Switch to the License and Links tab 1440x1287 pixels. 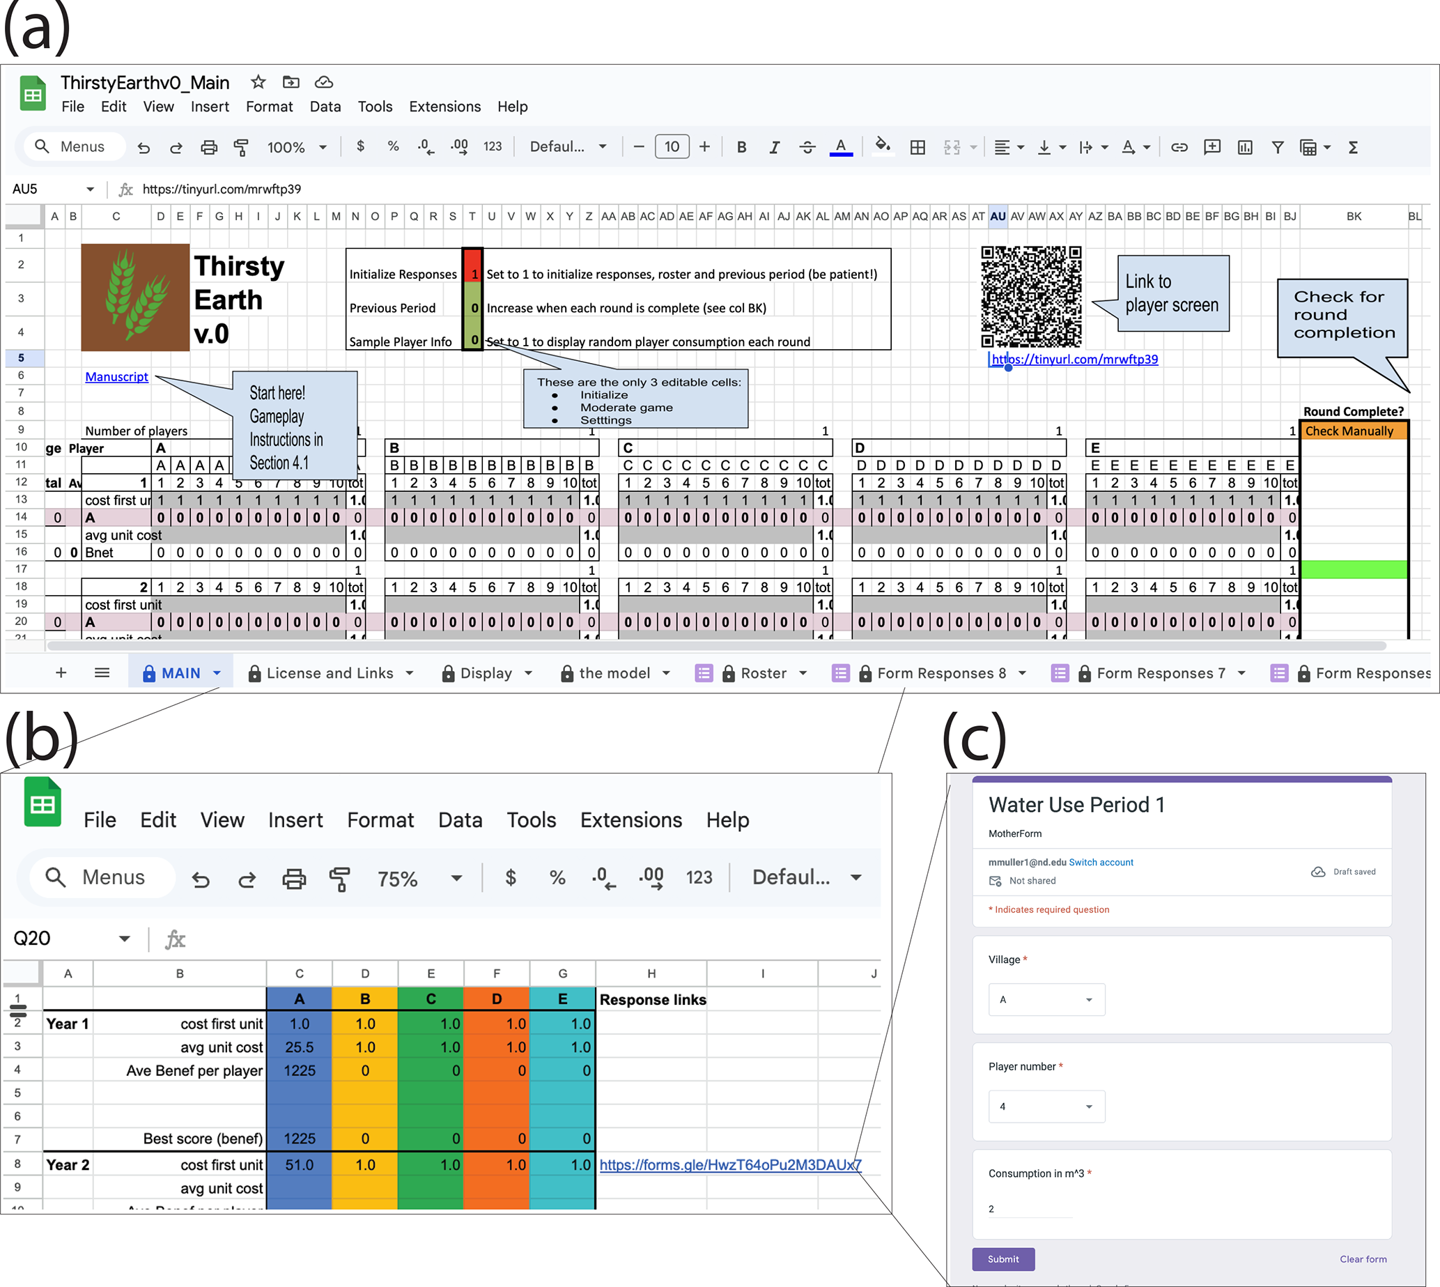(330, 673)
